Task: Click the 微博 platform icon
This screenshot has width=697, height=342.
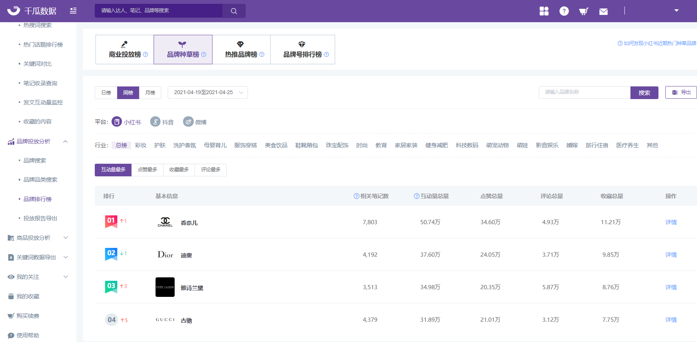Action: pyautogui.click(x=188, y=122)
